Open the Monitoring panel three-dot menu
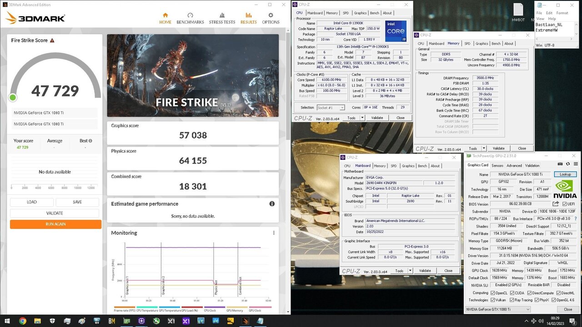 point(274,233)
